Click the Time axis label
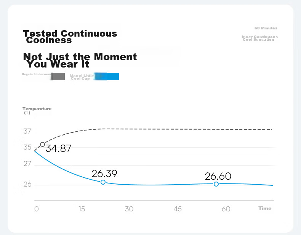This screenshot has width=301, height=235. tap(265, 208)
